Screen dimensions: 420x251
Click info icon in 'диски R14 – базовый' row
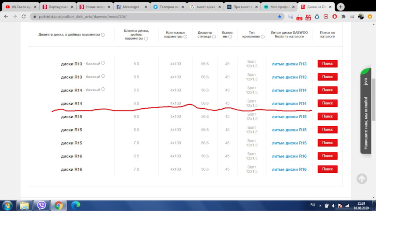point(103,89)
